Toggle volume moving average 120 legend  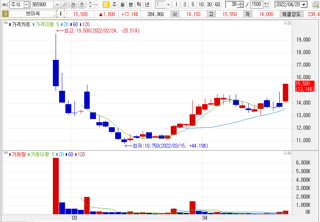coord(80,155)
